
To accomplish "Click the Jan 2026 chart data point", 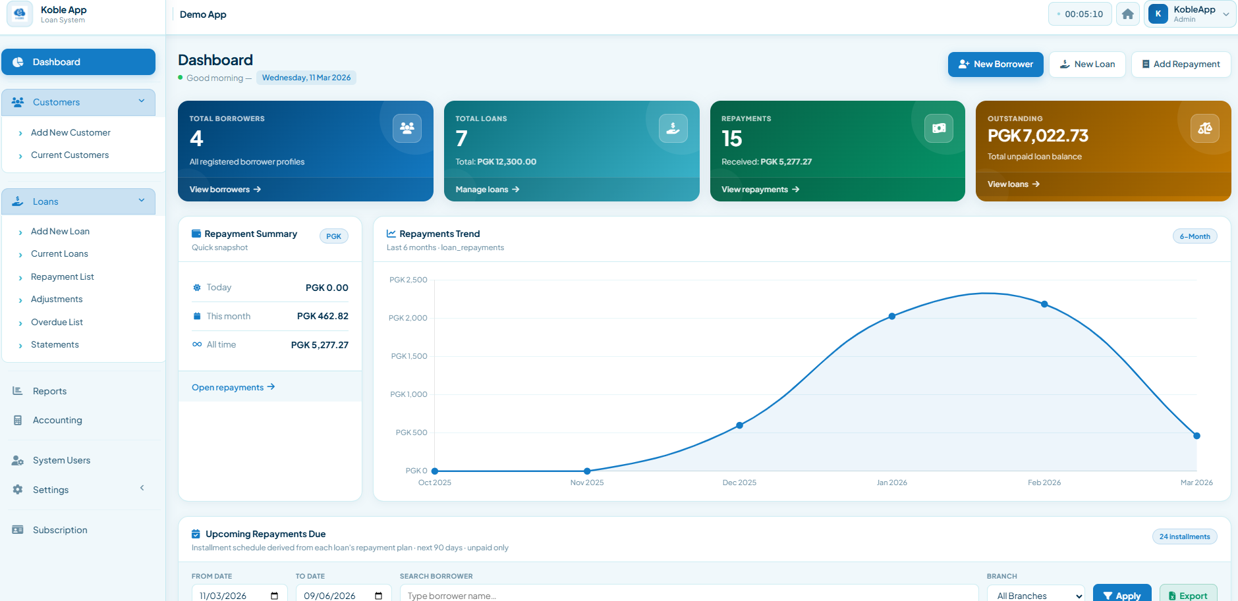I will point(891,316).
